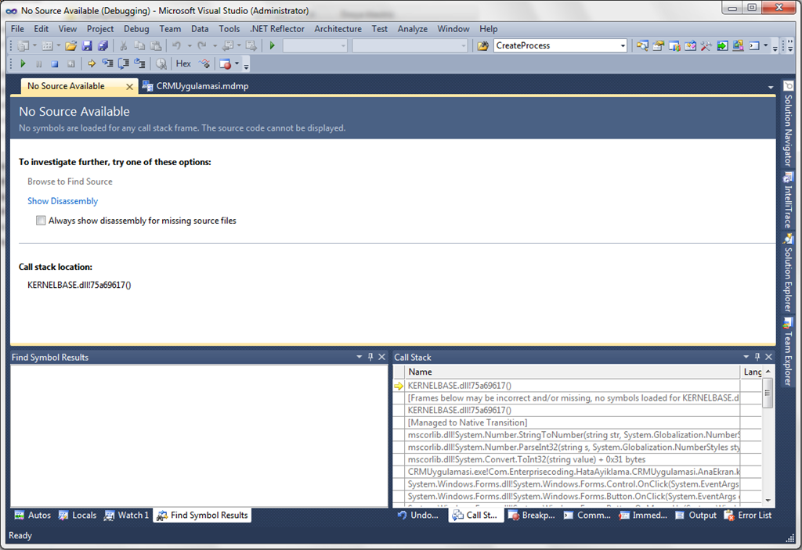Open the Analyze menu
This screenshot has height=550, width=802.
(412, 29)
